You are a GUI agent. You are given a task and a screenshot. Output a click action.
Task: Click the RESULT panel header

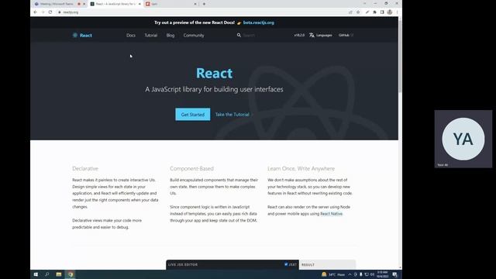(x=308, y=265)
